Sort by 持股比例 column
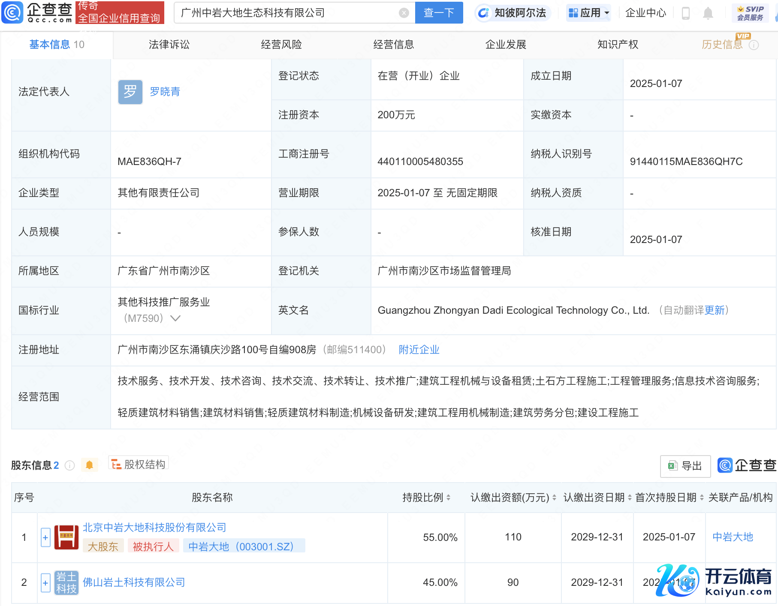This screenshot has height=606, width=778. click(x=448, y=498)
